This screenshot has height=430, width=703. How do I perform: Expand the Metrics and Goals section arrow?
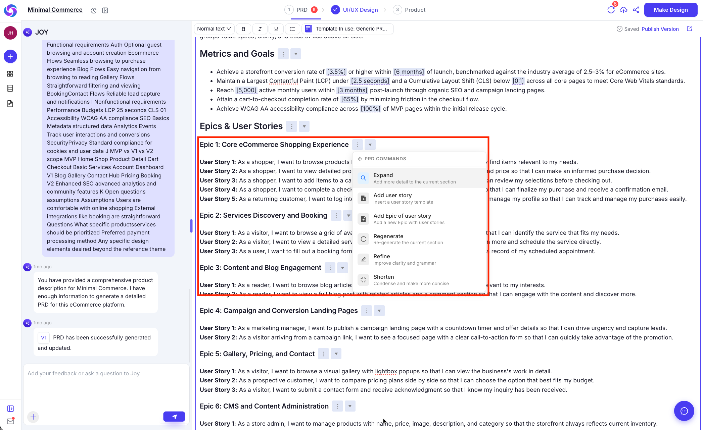295,54
